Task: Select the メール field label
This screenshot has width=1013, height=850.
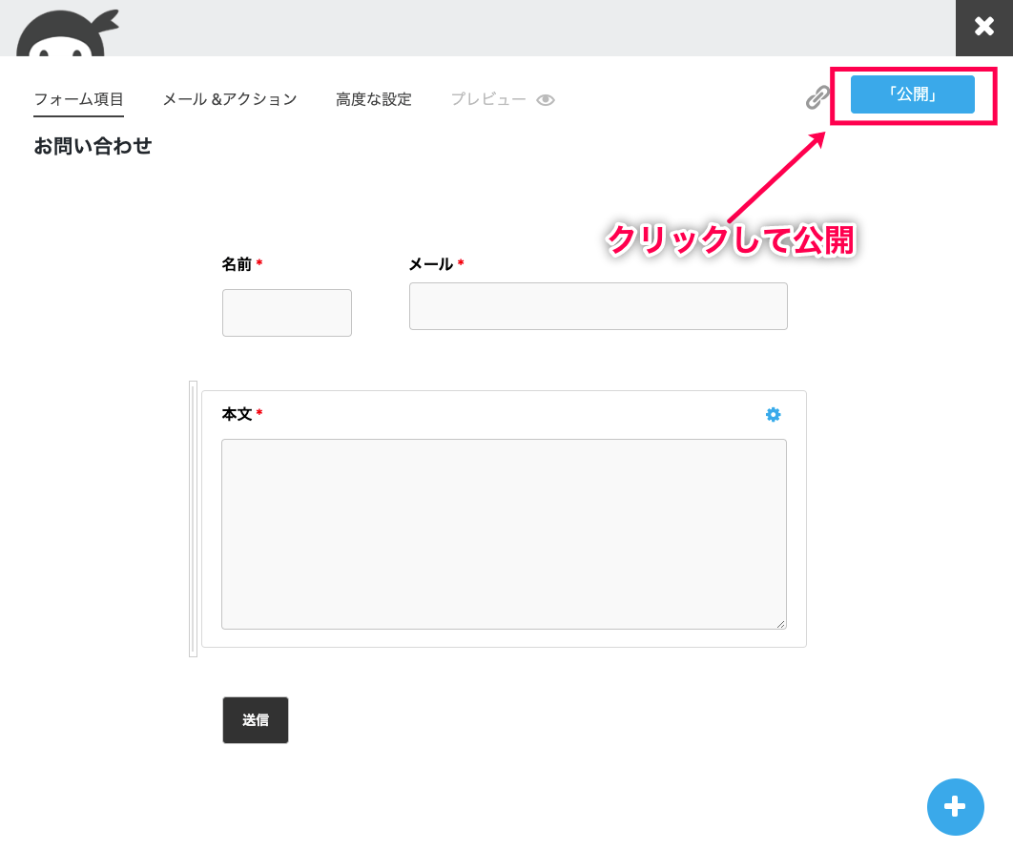Action: pyautogui.click(x=431, y=264)
